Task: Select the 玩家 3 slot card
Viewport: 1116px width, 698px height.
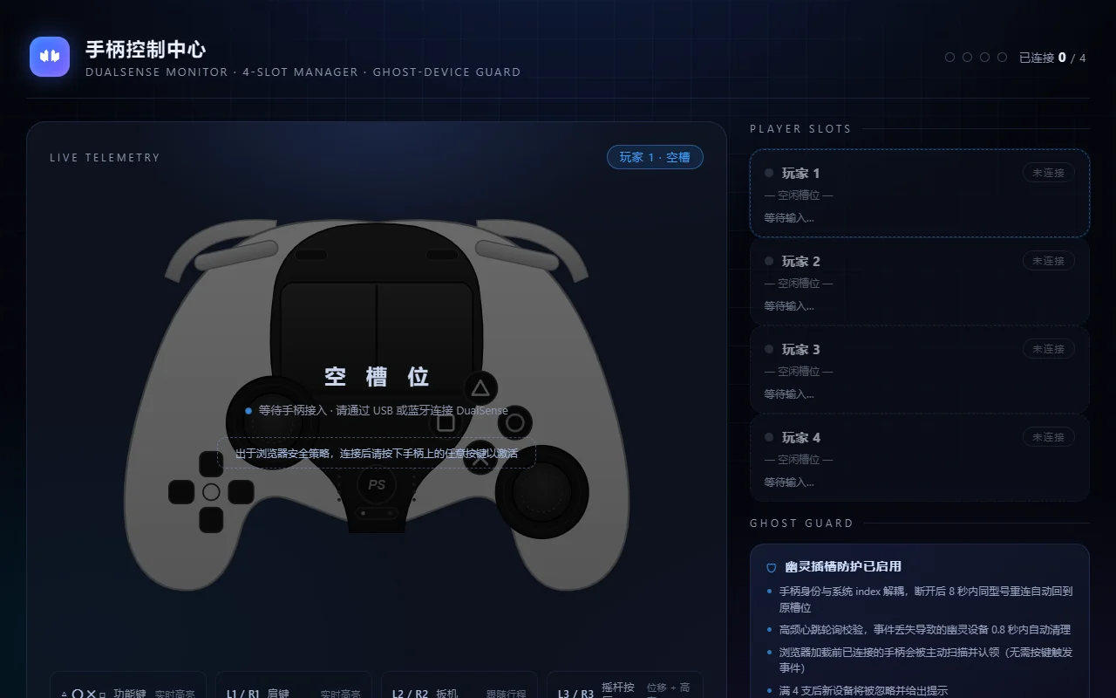Action: click(920, 370)
